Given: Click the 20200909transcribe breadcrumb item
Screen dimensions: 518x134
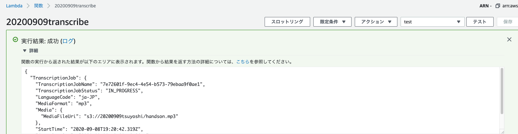Looking at the screenshot, I should (x=75, y=6).
